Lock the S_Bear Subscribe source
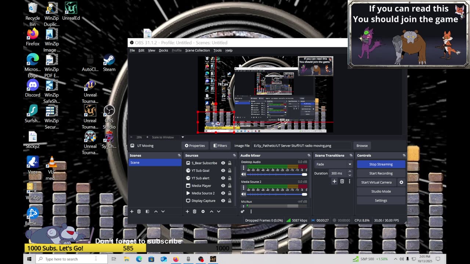This screenshot has width=470, height=264. click(x=230, y=163)
